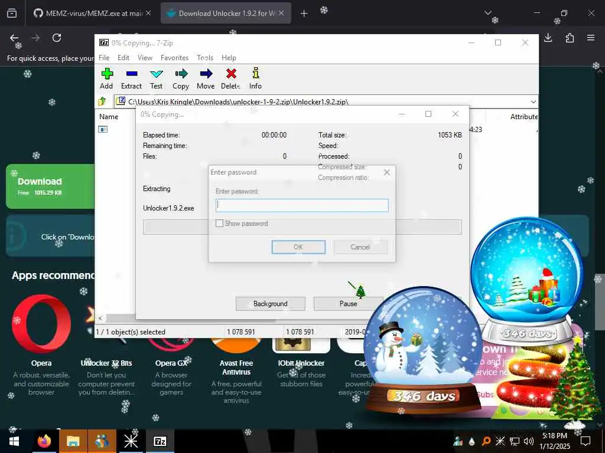Image resolution: width=605 pixels, height=453 pixels.
Task: Click the Name column header
Action: [109, 117]
